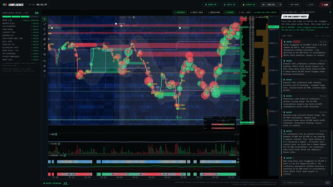Toggle the magnet snap tool
Viewport: 333px width, 187px height.
click(44, 61)
